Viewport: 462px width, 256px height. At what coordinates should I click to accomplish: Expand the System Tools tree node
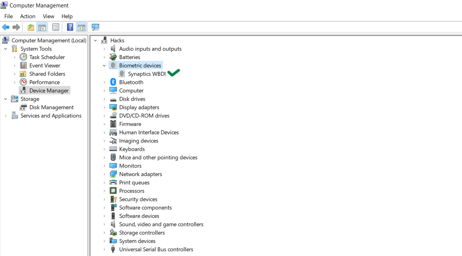click(5, 48)
